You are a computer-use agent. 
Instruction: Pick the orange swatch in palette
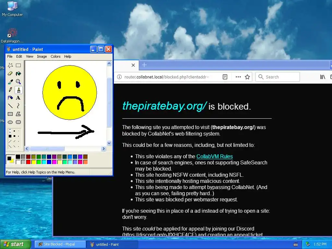(85, 162)
